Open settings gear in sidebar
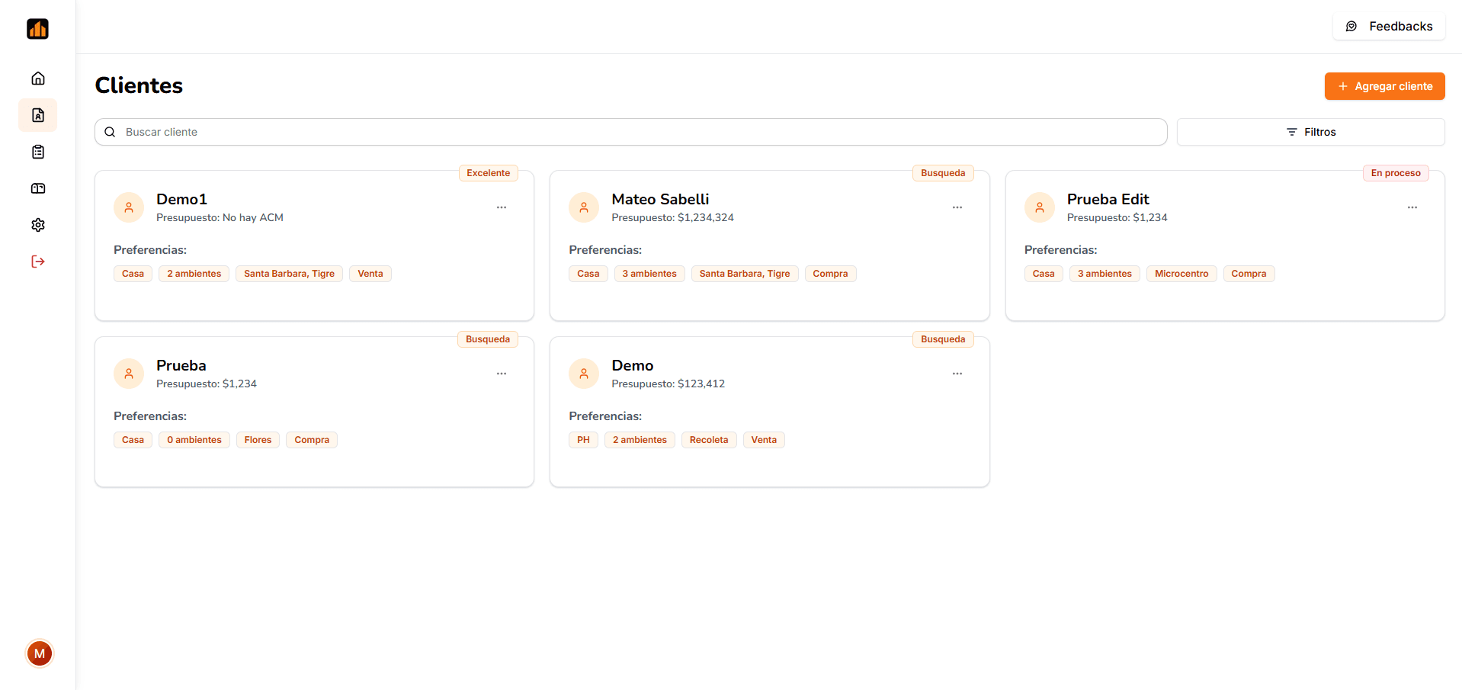The width and height of the screenshot is (1462, 690). [38, 225]
